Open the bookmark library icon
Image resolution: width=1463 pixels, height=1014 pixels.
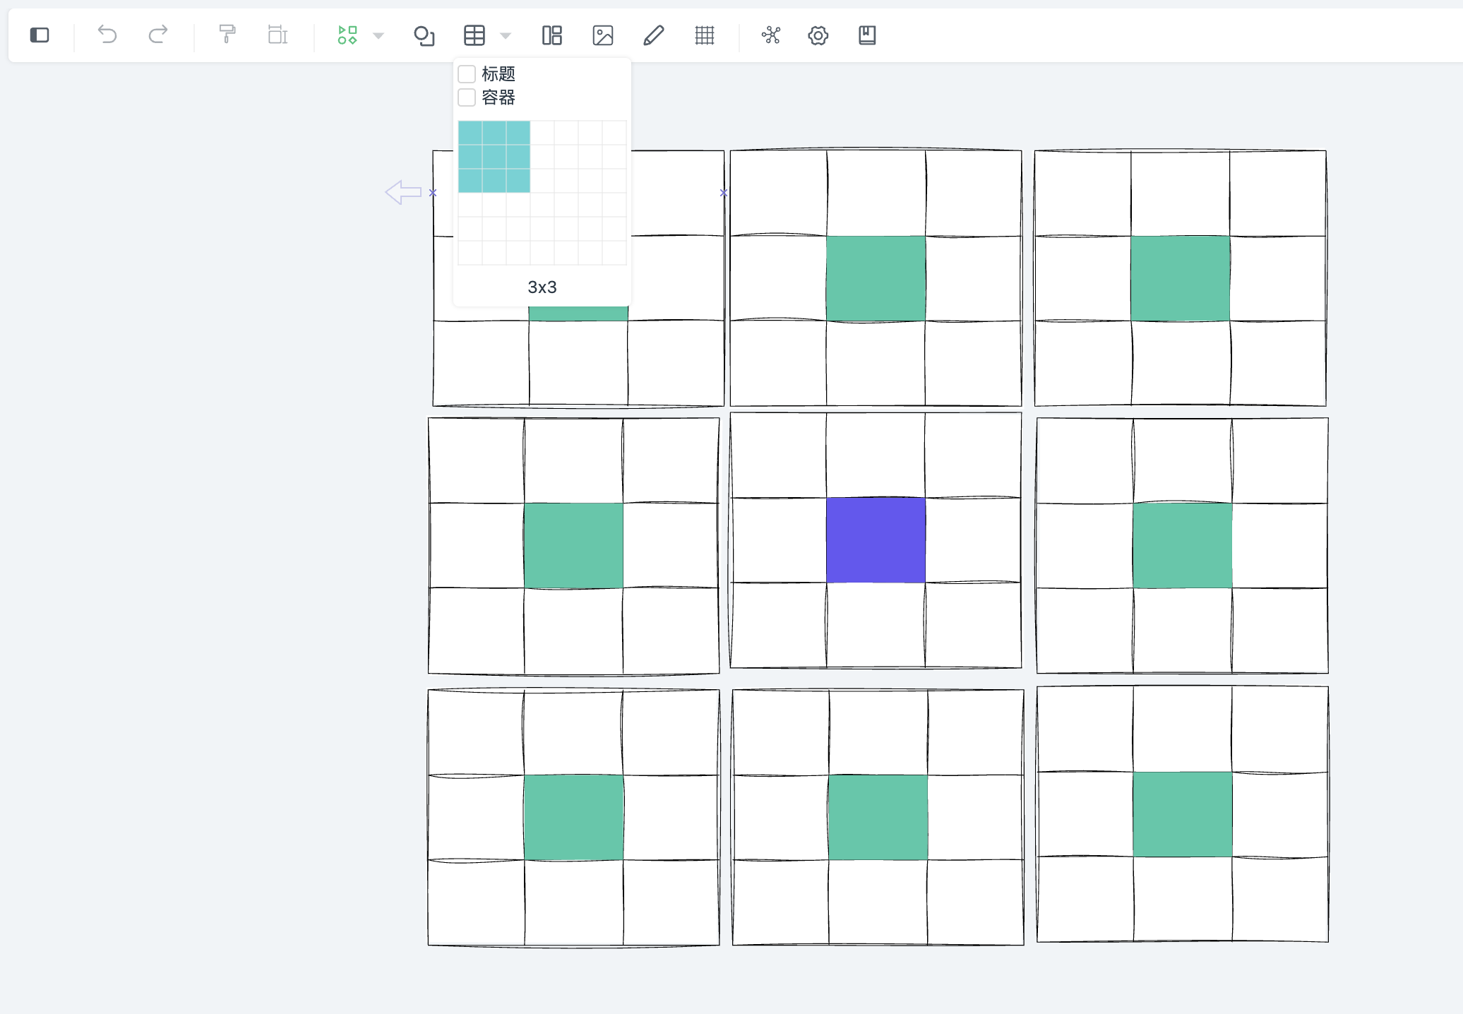[x=867, y=35]
